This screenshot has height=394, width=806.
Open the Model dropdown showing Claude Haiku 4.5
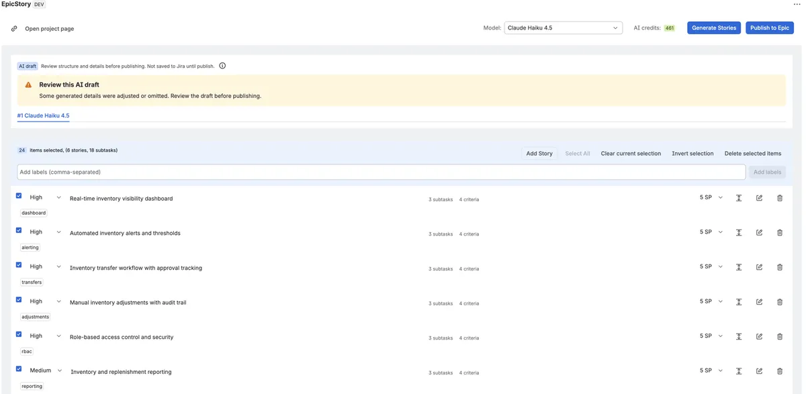563,28
